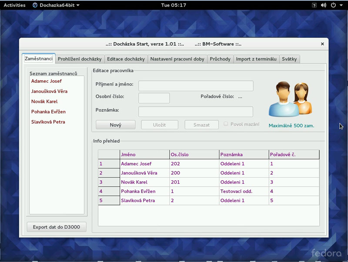Focus the Příjmení a jméno field
Image resolution: width=348 pixels, height=262 pixels.
196,86
